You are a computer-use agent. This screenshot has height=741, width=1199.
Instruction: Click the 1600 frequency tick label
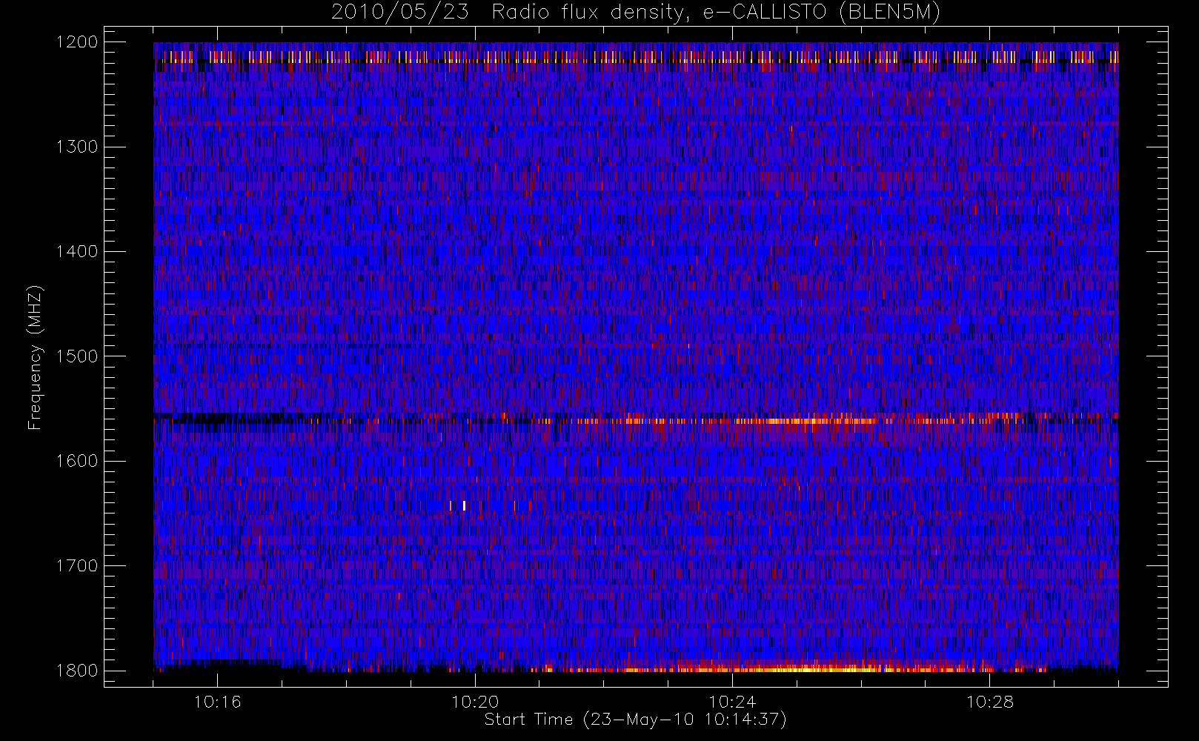(77, 461)
